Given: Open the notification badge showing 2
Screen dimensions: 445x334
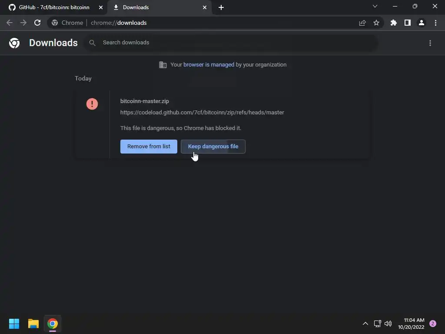Looking at the screenshot, I should [x=433, y=324].
